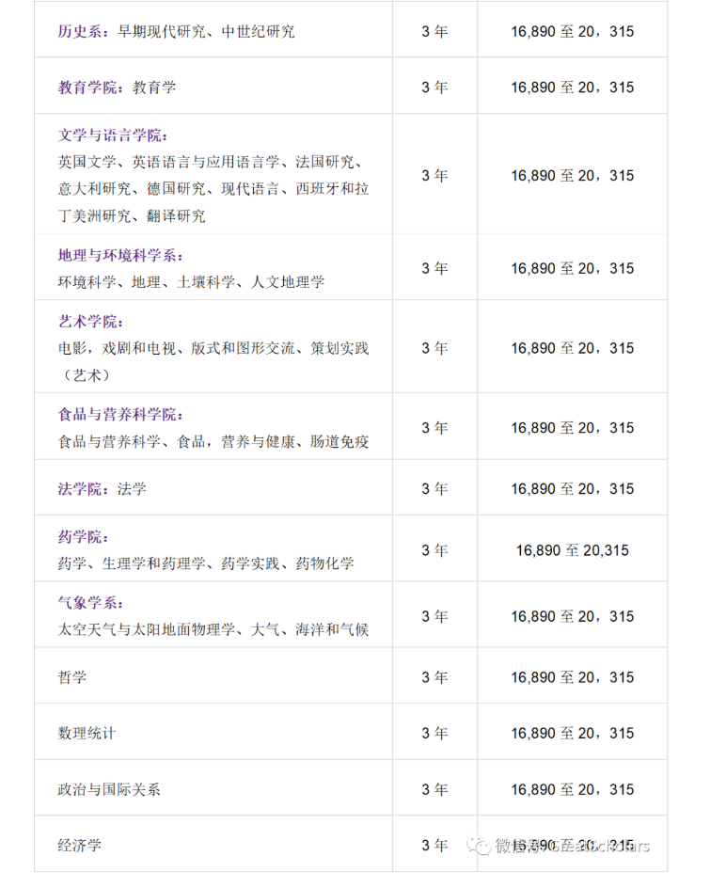Click the 药学院 heading
Screen dimensions: 726x888
click(83, 537)
